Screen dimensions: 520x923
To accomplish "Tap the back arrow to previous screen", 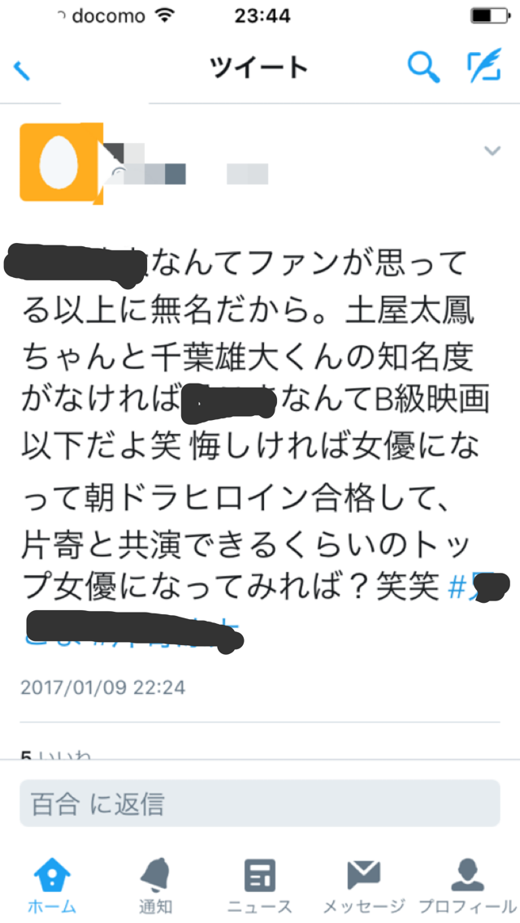I will coord(22,70).
